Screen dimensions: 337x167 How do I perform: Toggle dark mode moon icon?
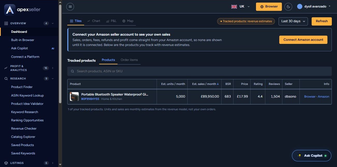[x=288, y=7]
